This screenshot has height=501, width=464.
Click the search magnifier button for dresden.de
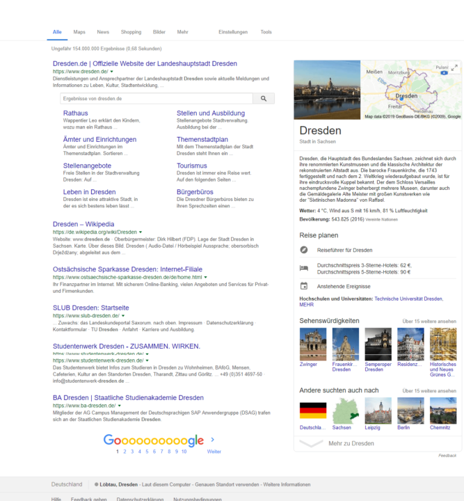point(264,98)
